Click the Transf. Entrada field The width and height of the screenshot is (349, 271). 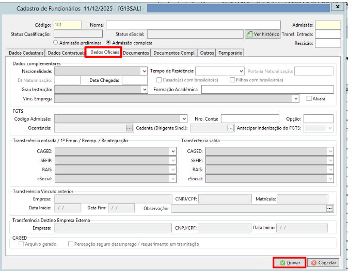(328, 34)
